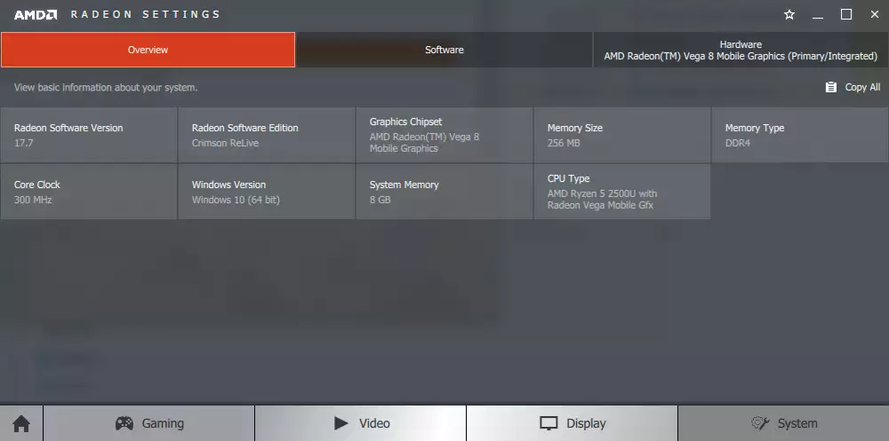Click the 17.7 version value
The height and width of the screenshot is (441, 889).
[24, 143]
